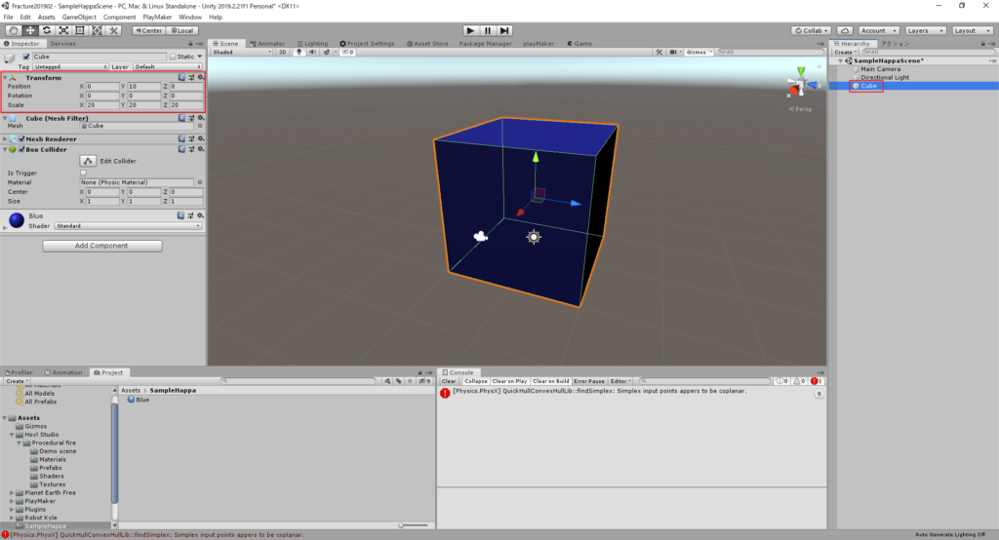This screenshot has height=540, width=999.
Task: Open the Layers dropdown
Action: (x=925, y=30)
